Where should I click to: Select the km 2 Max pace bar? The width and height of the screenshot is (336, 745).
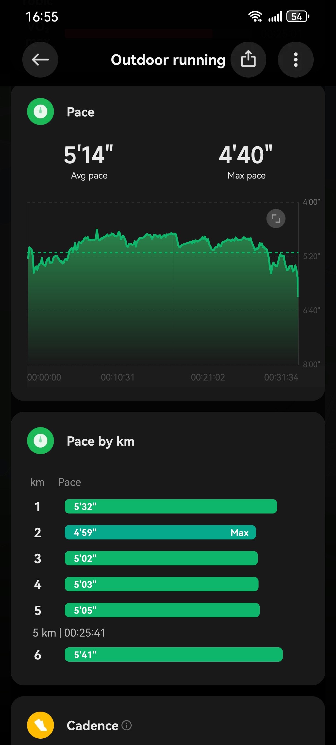(x=160, y=533)
